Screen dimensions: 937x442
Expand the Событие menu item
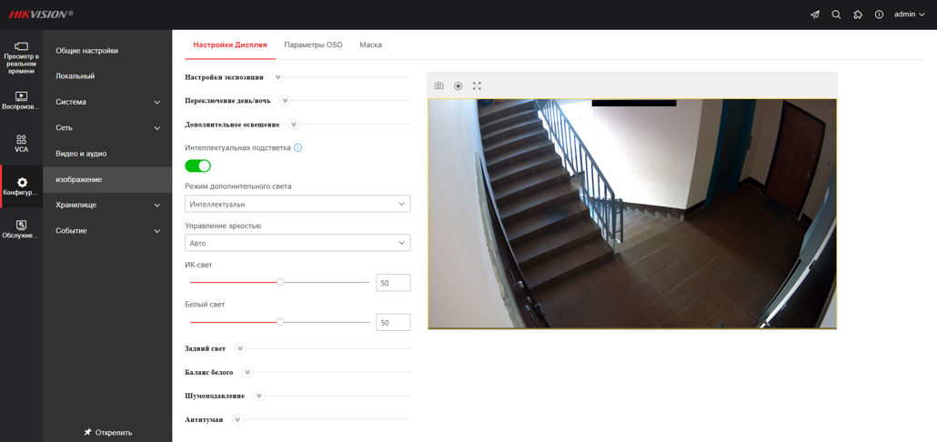point(107,231)
